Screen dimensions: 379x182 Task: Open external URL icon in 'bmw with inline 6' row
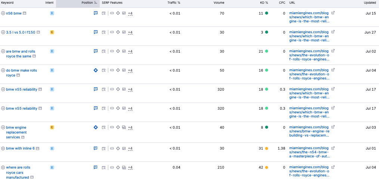point(333,148)
